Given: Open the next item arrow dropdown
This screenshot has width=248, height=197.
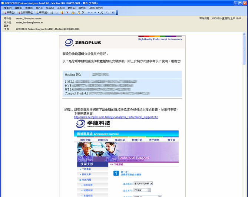Looking at the screenshot, I should tap(98, 13).
